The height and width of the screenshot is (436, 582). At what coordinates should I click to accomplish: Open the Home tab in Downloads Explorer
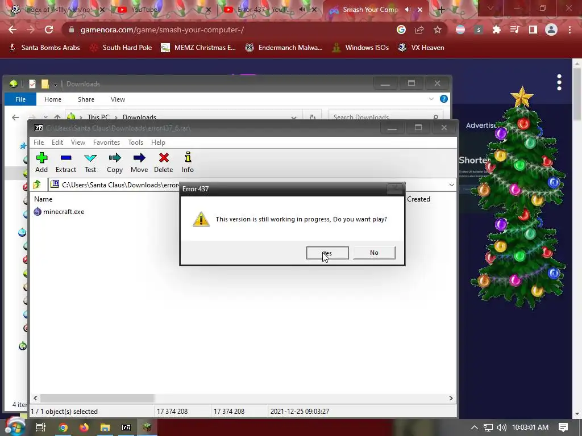(53, 99)
